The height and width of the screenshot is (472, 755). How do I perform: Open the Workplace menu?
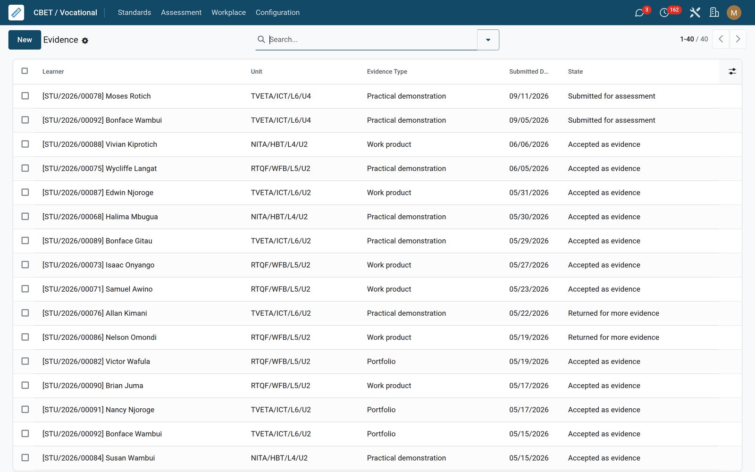click(x=228, y=13)
